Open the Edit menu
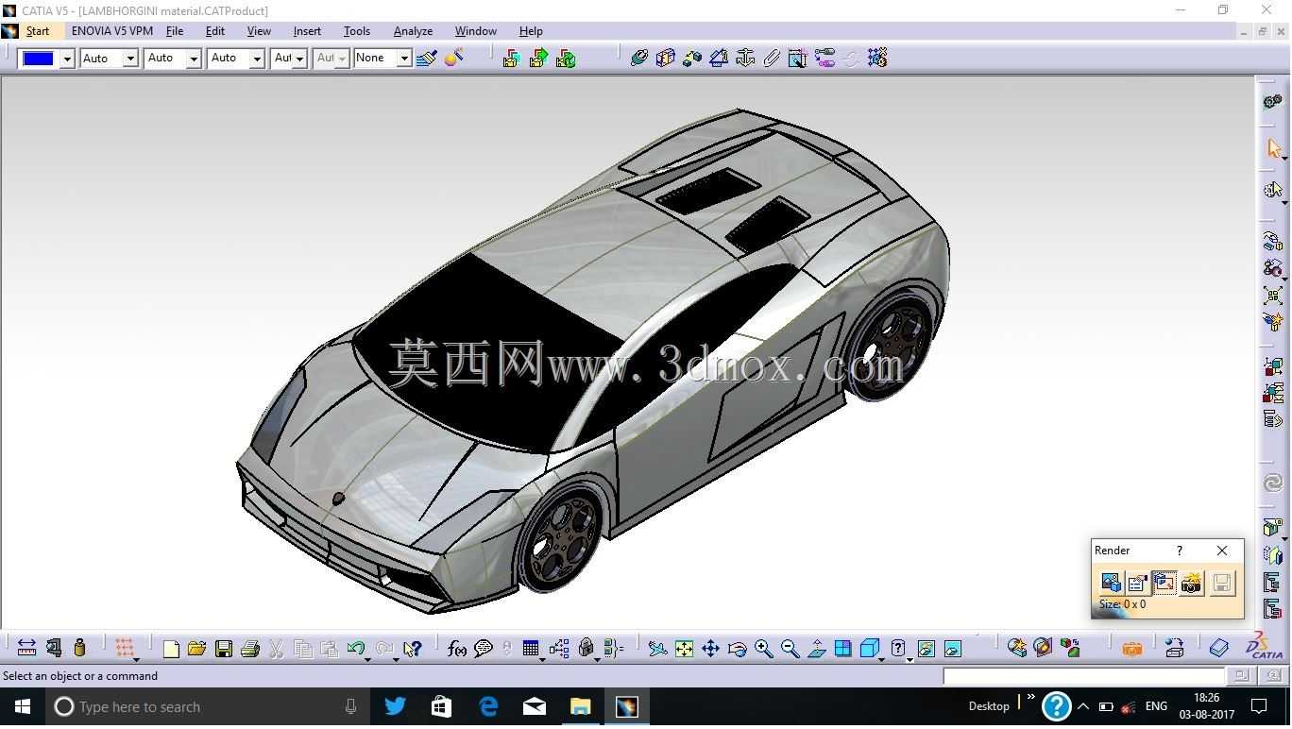This screenshot has width=1292, height=729. coord(215,31)
